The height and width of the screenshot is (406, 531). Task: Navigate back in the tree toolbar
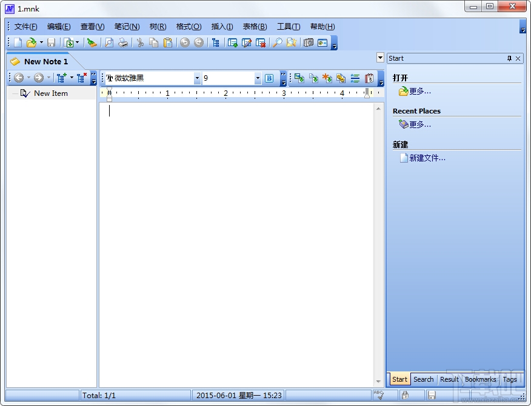[x=19, y=78]
